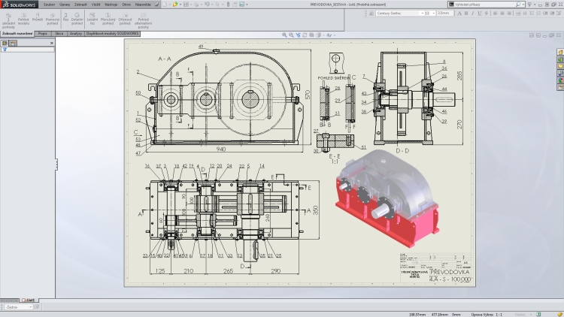Click the Open file folder icon

click(175, 5)
